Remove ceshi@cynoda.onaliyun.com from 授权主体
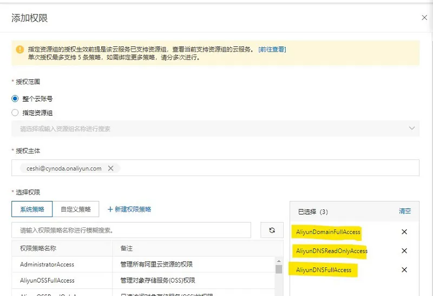The image size is (433, 296). (110, 168)
